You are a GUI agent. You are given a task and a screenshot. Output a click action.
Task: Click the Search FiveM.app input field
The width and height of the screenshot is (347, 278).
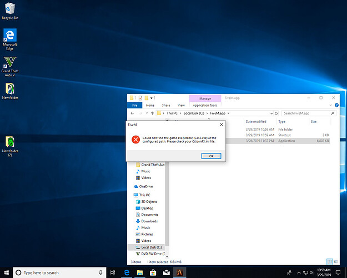coord(305,113)
